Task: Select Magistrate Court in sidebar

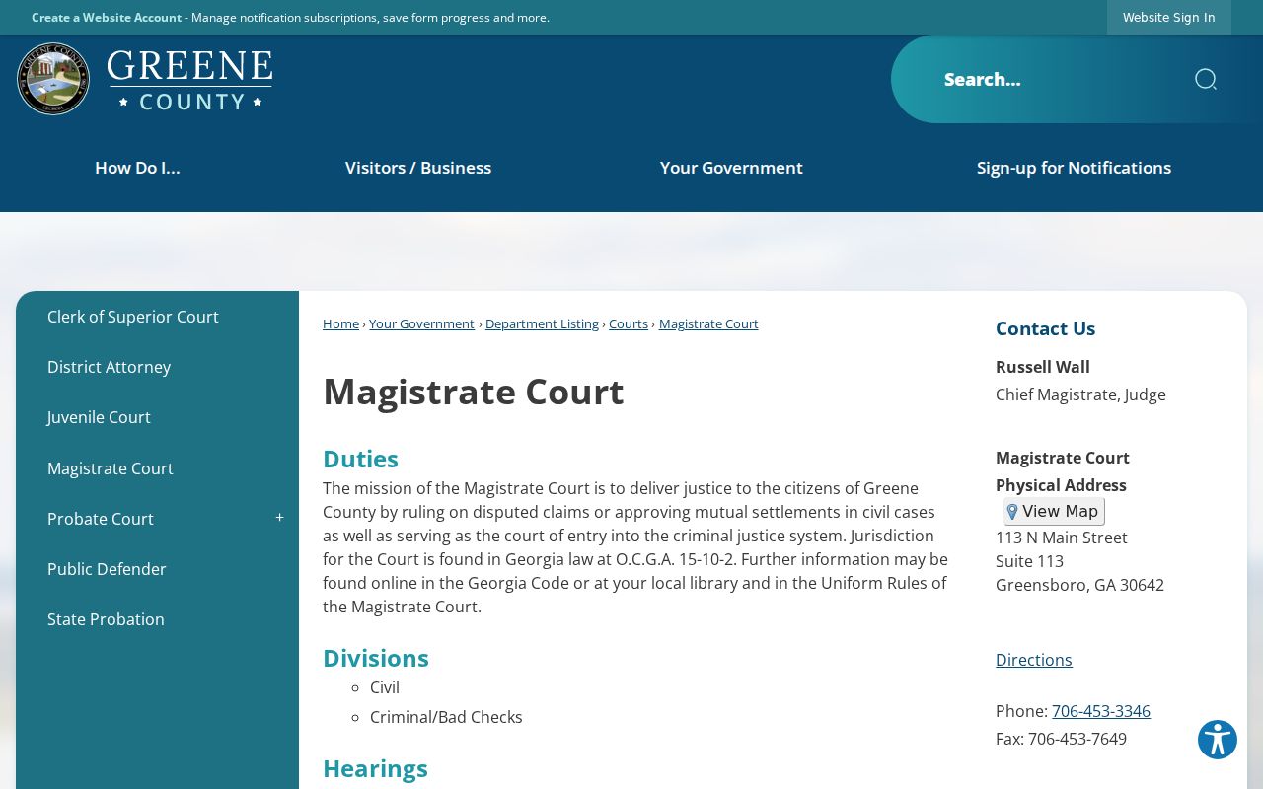Action: [x=111, y=468]
